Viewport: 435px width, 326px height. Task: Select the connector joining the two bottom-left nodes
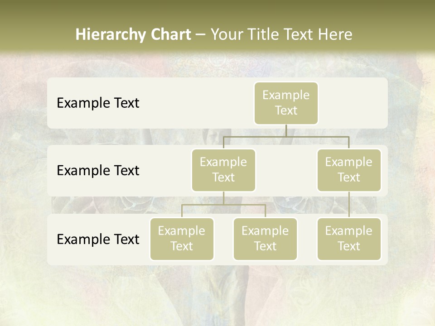(223, 205)
